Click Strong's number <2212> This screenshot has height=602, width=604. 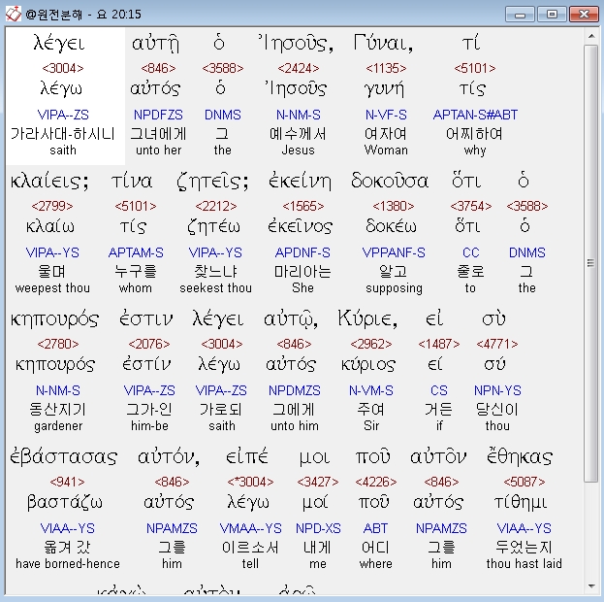pyautogui.click(x=215, y=206)
